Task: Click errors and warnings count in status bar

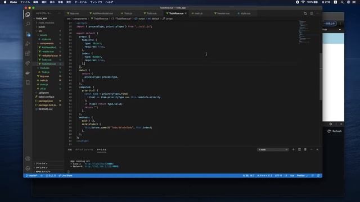Action: pyautogui.click(x=51, y=176)
